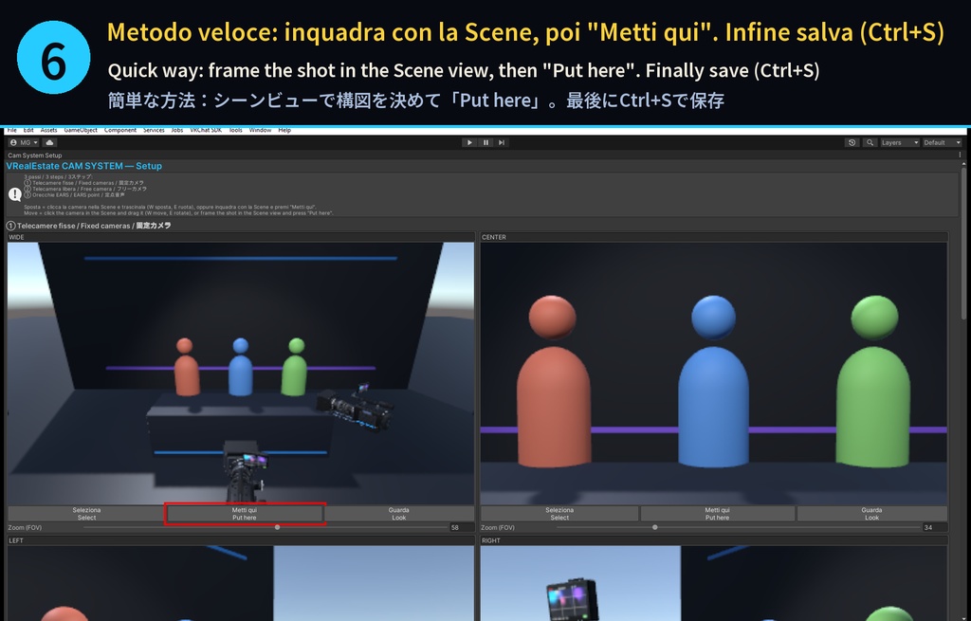The width and height of the screenshot is (971, 621).
Task: Click the WIDE Zoom (FOV) slider handle
Action: (x=278, y=527)
